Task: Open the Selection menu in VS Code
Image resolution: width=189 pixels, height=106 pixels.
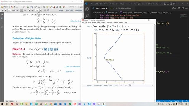Action: [104, 4]
